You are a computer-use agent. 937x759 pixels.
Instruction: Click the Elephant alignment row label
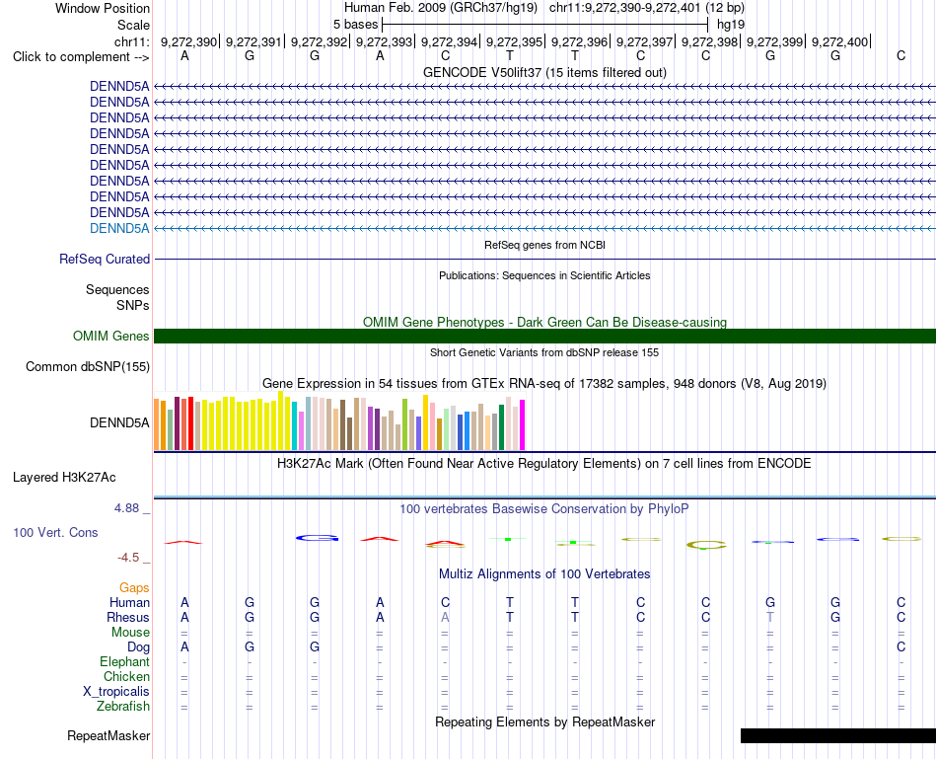tap(124, 661)
